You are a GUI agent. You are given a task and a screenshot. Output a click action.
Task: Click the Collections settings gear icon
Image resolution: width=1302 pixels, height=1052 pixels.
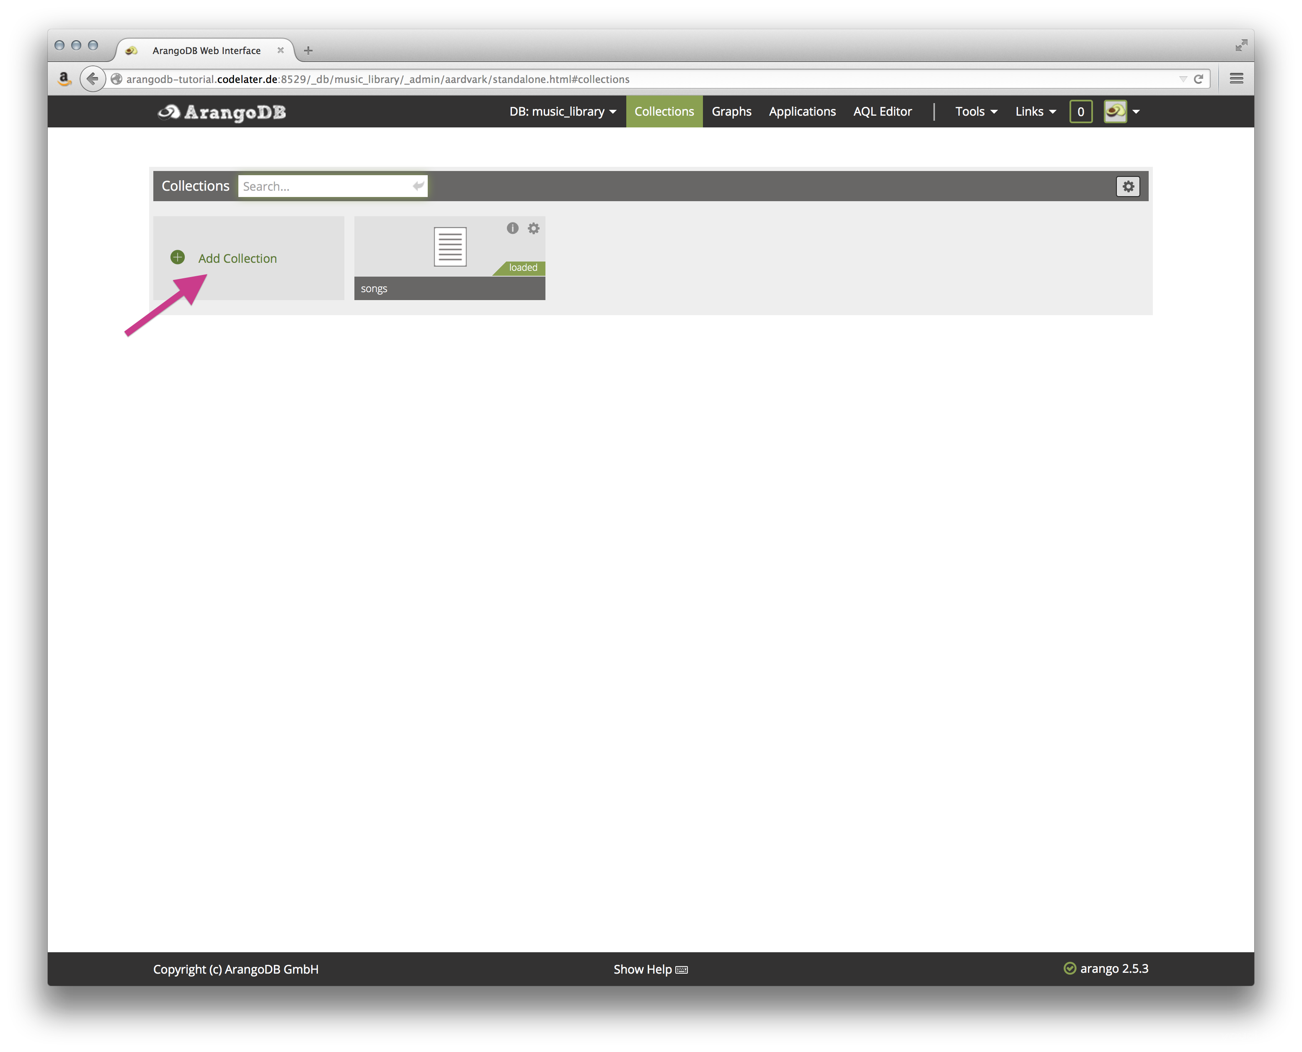tap(1128, 186)
